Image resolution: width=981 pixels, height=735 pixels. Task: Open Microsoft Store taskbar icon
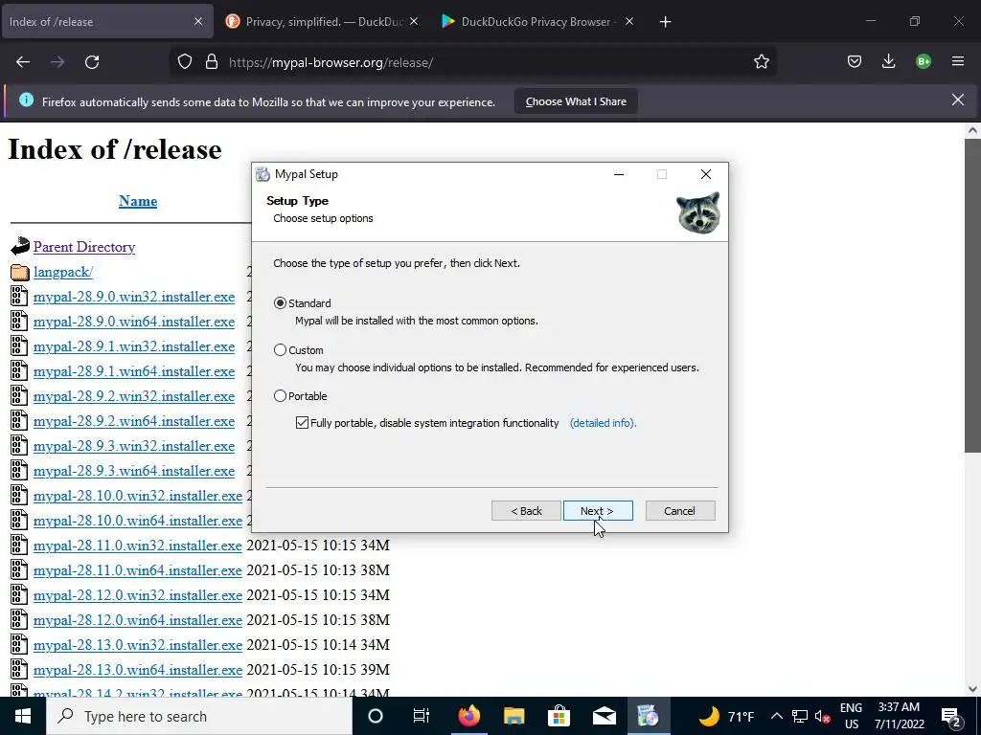(x=559, y=716)
